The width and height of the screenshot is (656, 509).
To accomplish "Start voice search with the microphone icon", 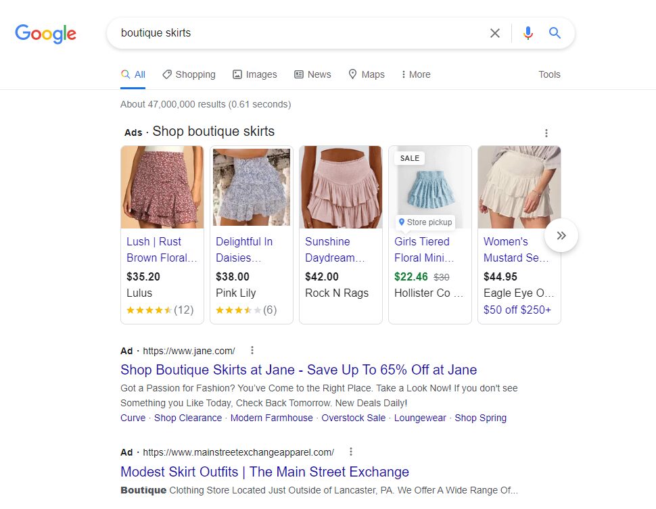I will point(528,32).
